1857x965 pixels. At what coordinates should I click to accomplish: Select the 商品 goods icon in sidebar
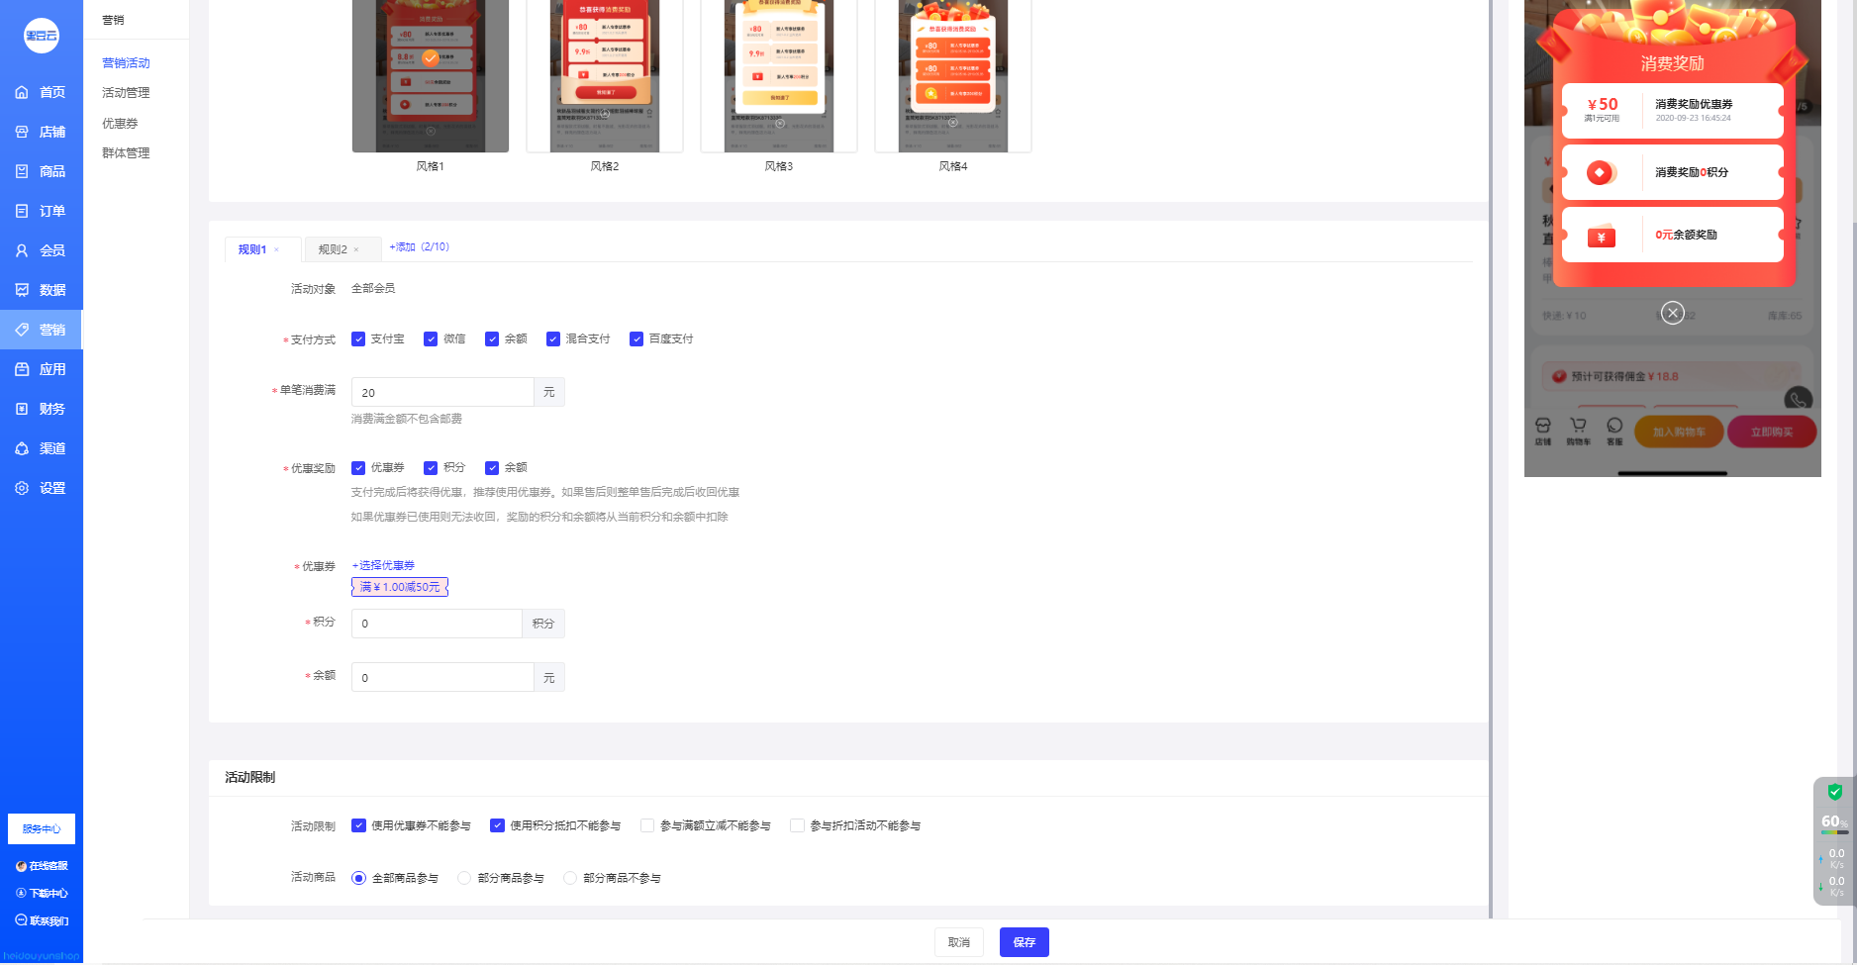22,171
